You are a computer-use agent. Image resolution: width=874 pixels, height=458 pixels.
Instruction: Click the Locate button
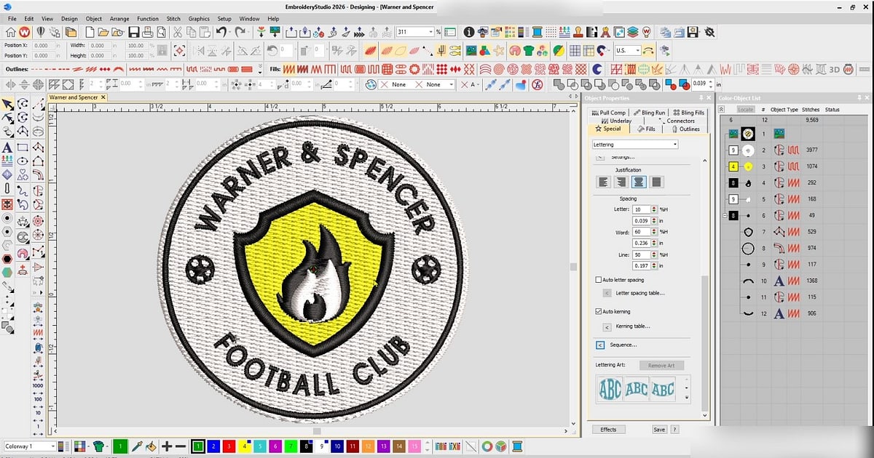click(x=745, y=110)
